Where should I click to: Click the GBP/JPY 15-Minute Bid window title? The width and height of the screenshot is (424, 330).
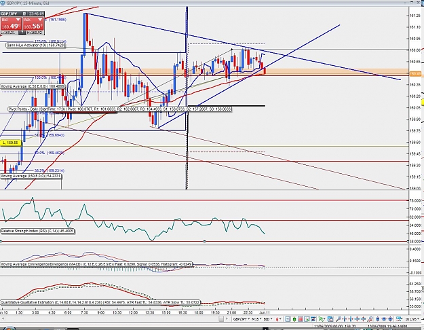(28, 3)
